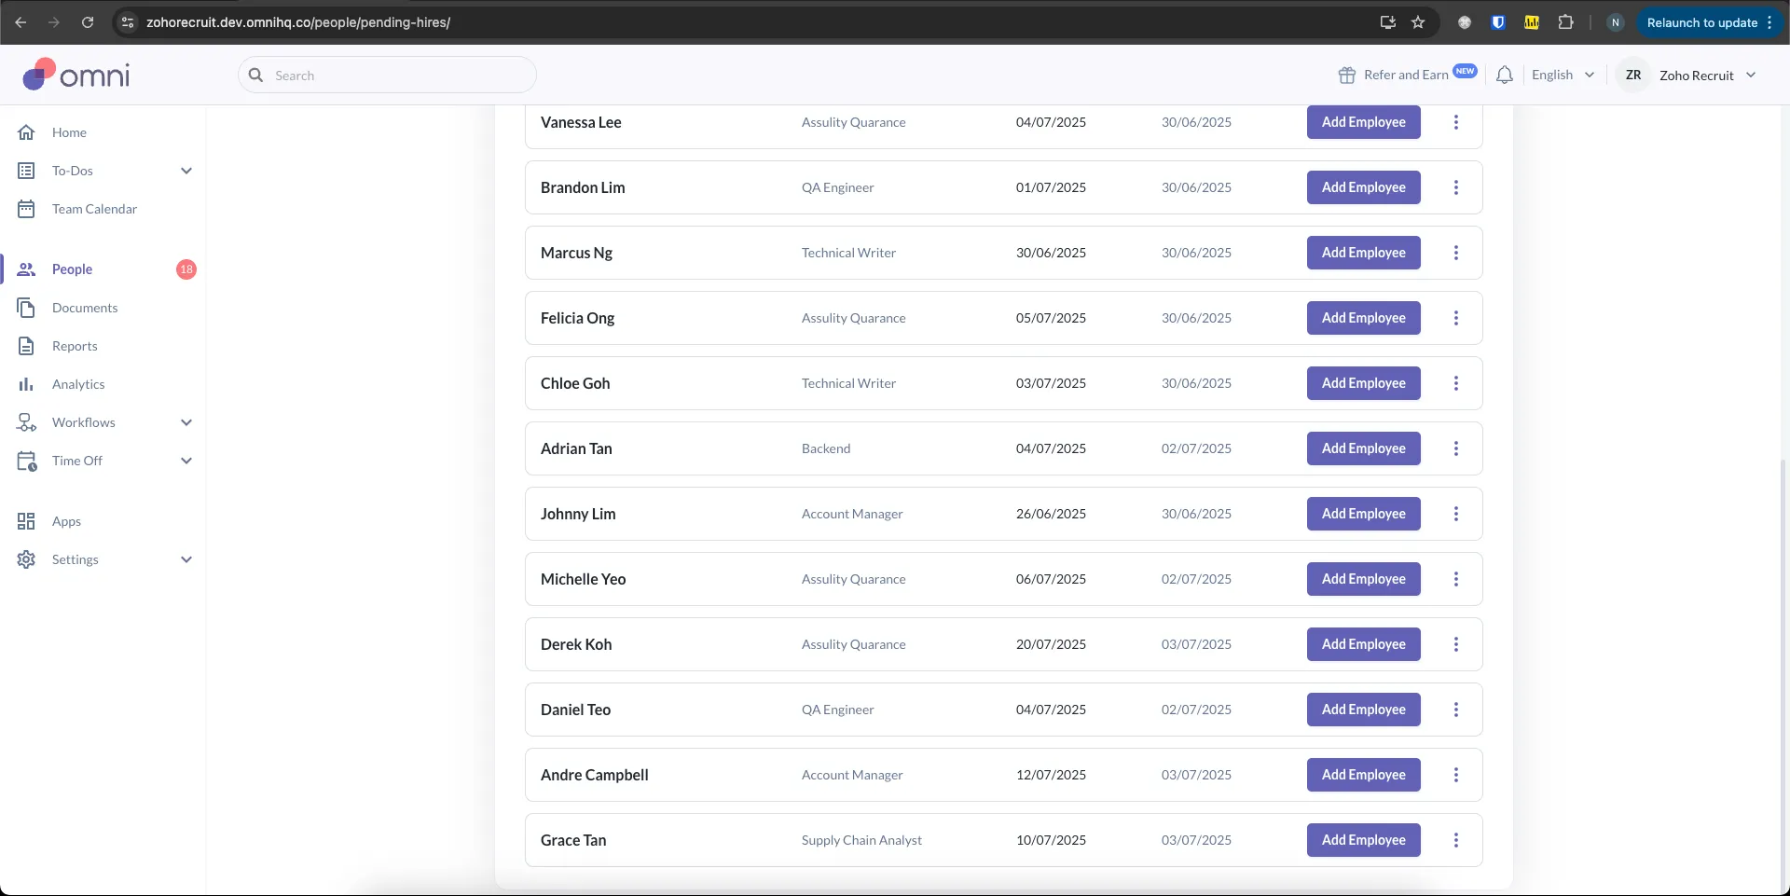The height and width of the screenshot is (896, 1790).
Task: Expand the Workflows submenu chevron
Action: pos(186,422)
